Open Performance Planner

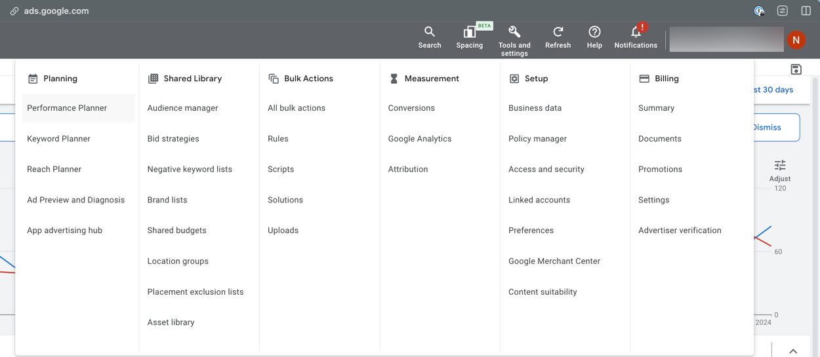pyautogui.click(x=67, y=108)
